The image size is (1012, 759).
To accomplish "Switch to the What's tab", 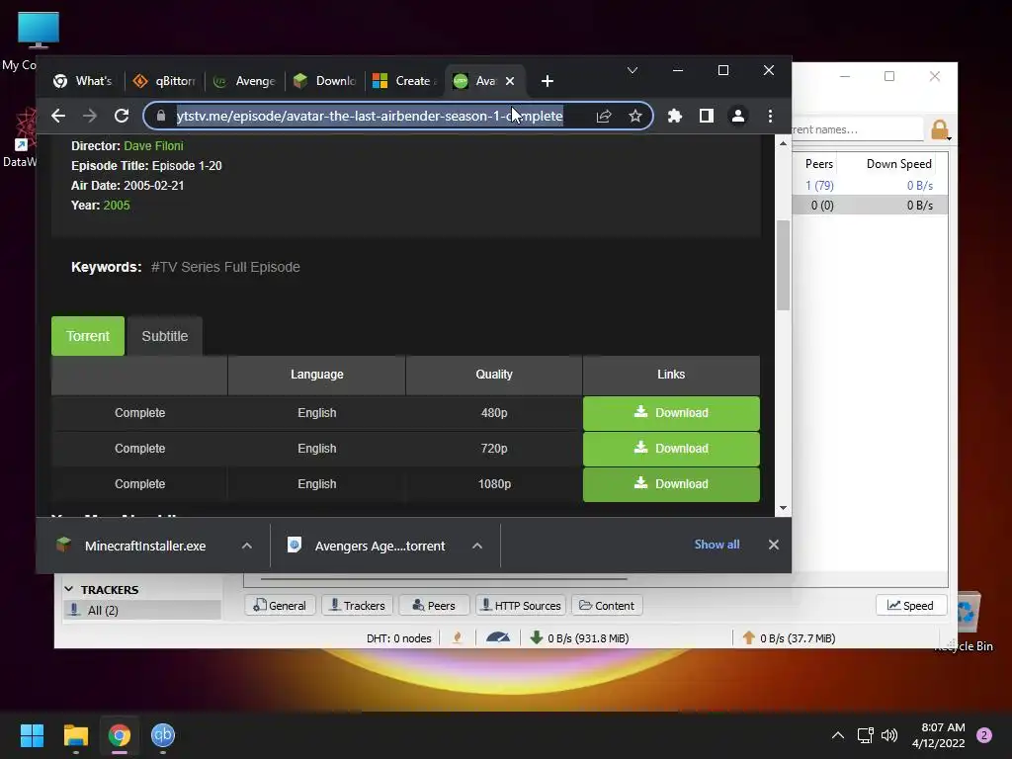I will [x=83, y=81].
